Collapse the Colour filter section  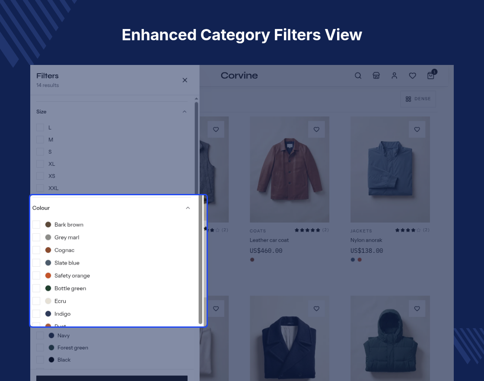click(188, 208)
